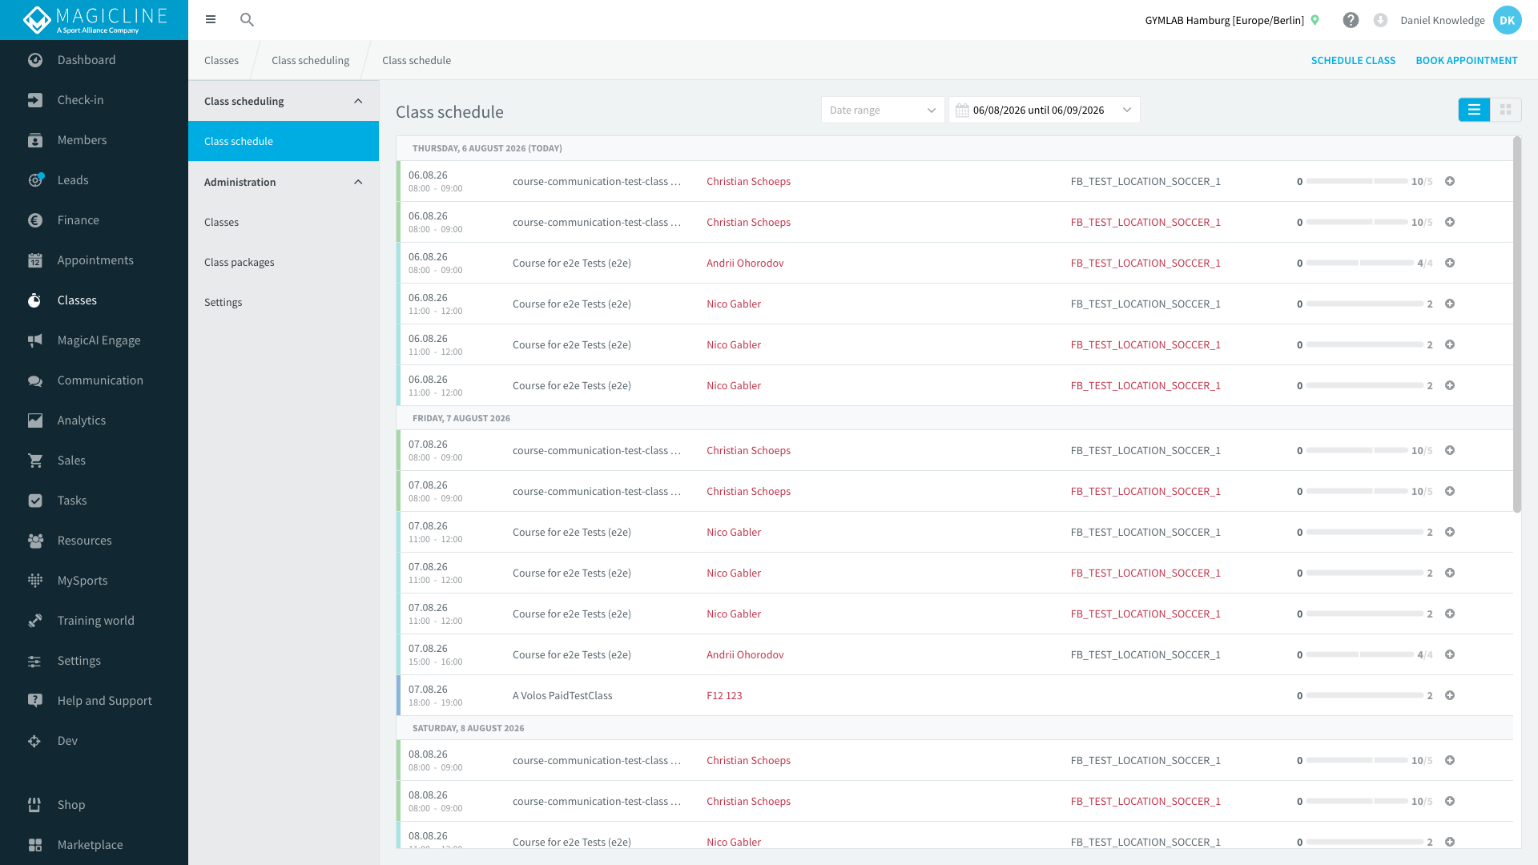Open Andrii Ohorodov link on 07.08.26 row

click(745, 654)
